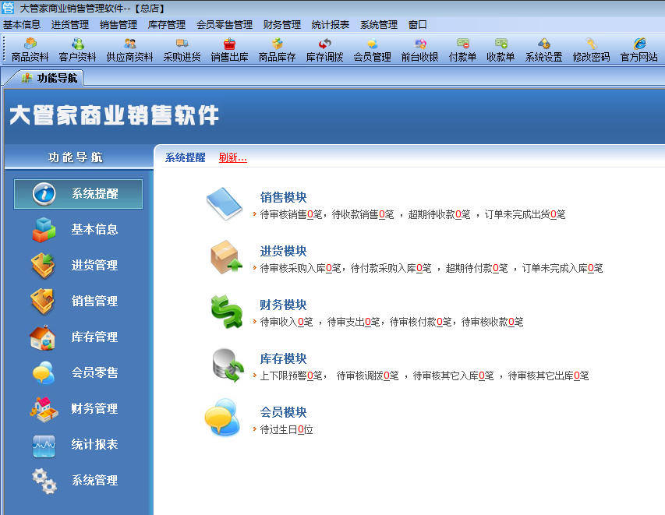Select 系统提醒 in the sidebar
Screen dimensions: 665x515
coord(78,194)
